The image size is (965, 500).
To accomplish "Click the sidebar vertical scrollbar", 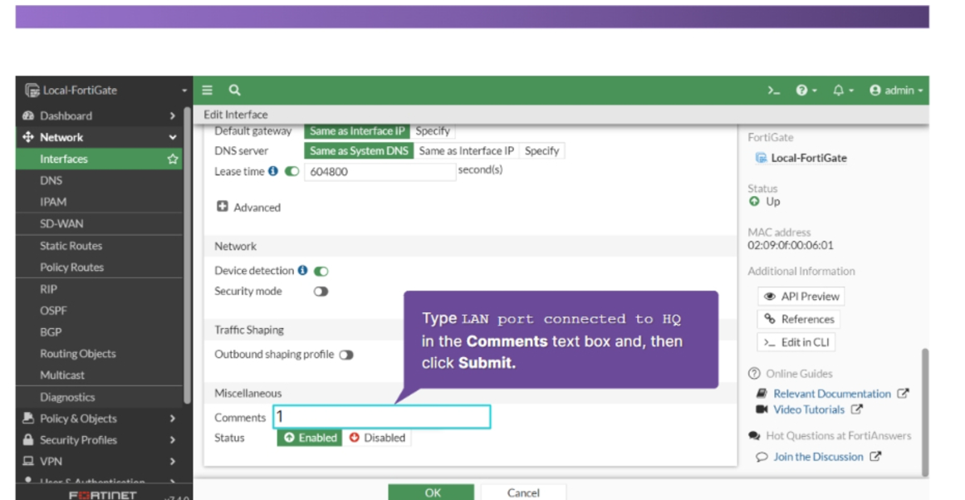I will tap(187, 256).
